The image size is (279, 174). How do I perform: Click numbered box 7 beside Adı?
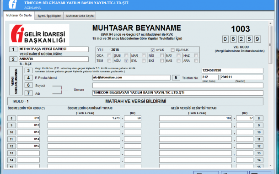(28, 93)
